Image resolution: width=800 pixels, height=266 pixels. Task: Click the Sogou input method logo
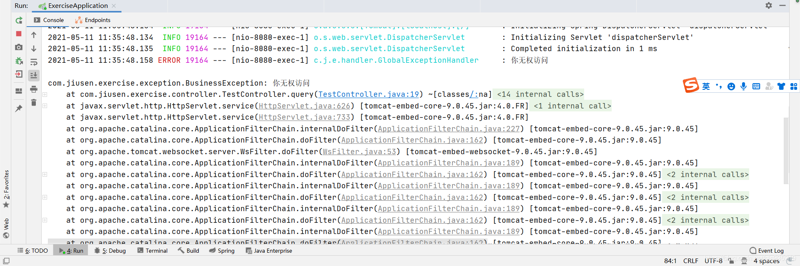pyautogui.click(x=690, y=85)
